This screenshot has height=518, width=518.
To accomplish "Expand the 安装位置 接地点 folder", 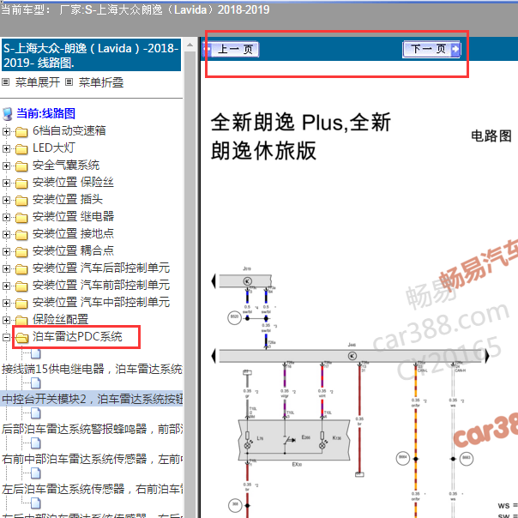I will click(x=6, y=234).
